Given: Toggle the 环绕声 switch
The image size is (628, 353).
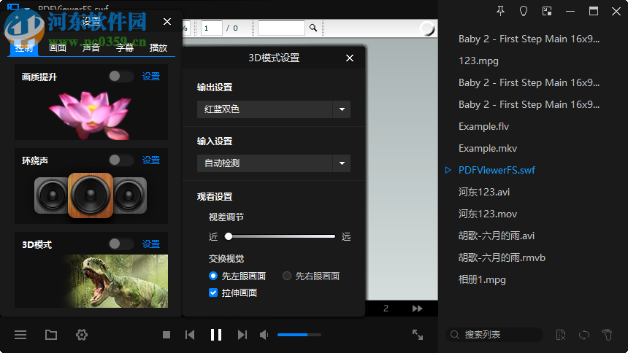Looking at the screenshot, I should coord(121,160).
